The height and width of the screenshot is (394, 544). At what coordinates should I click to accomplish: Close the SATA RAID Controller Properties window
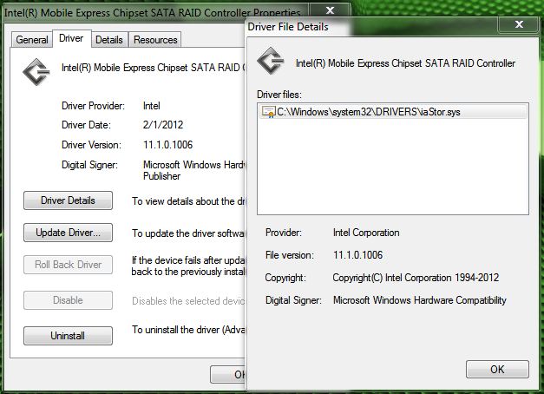click(x=330, y=10)
